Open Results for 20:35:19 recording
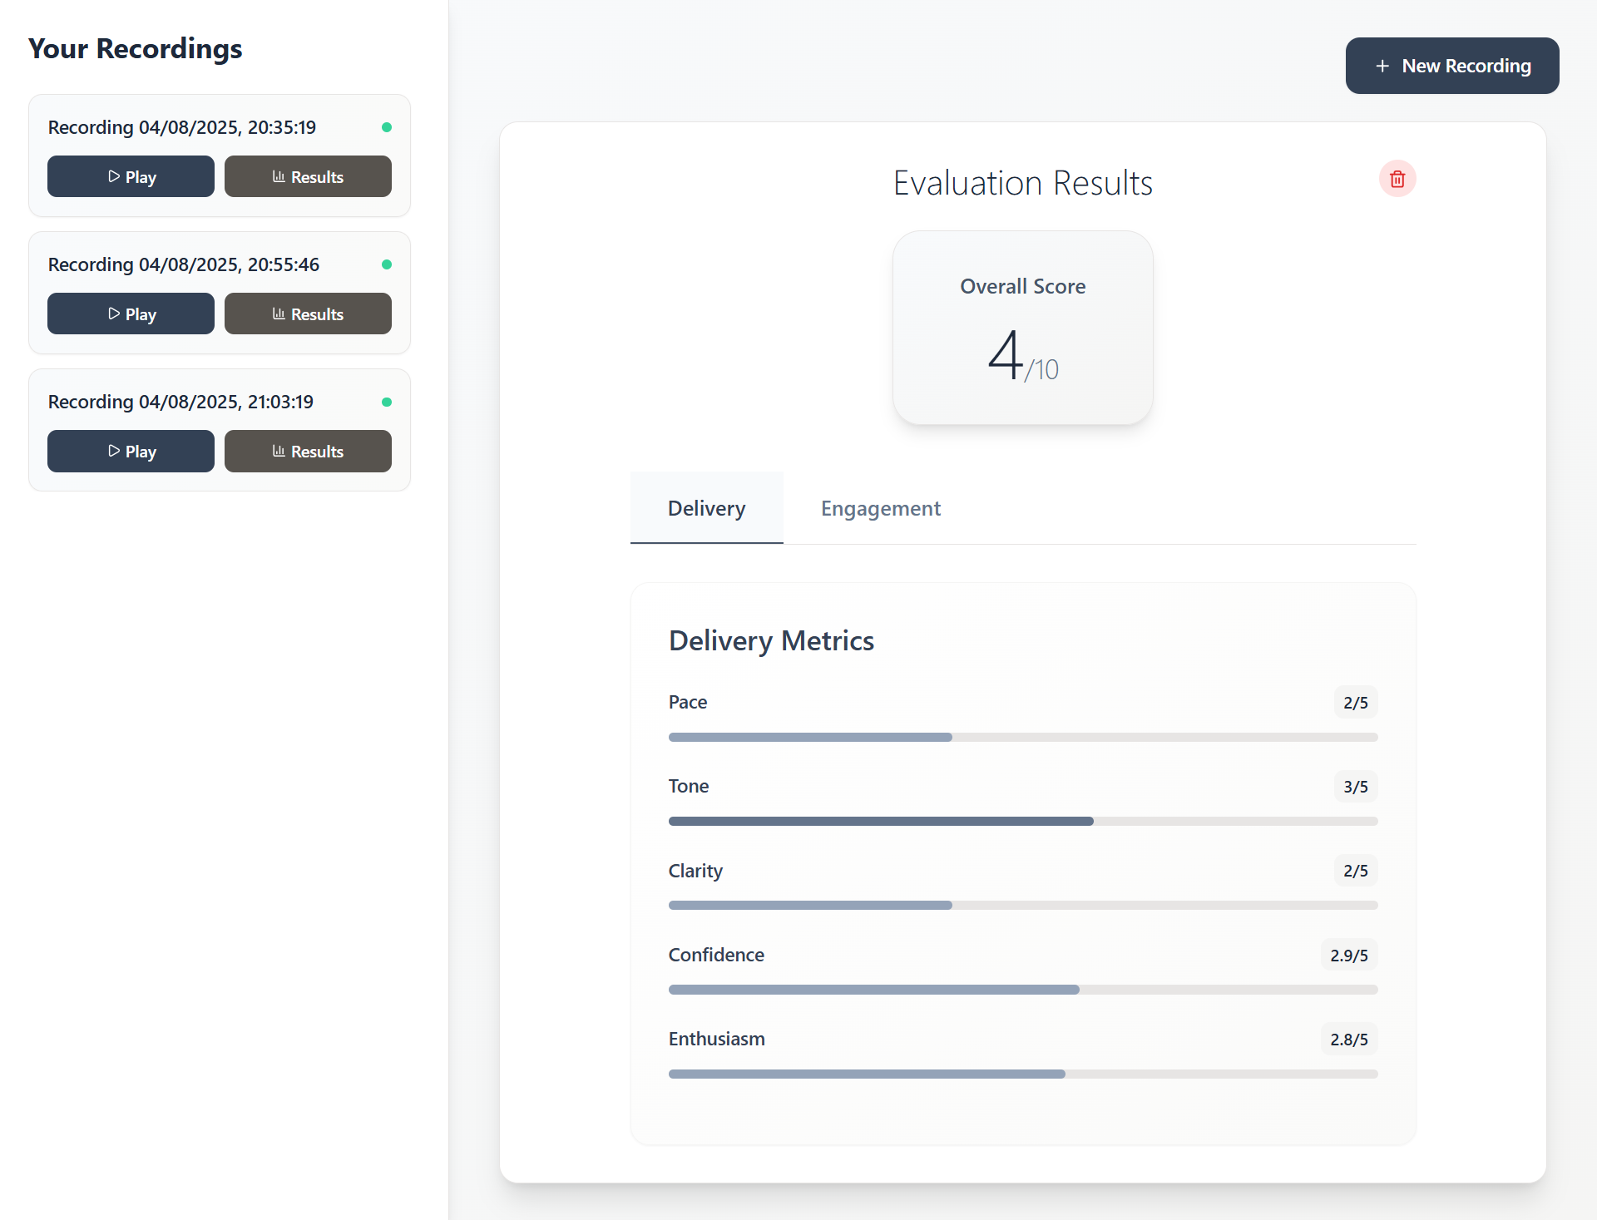 308,176
